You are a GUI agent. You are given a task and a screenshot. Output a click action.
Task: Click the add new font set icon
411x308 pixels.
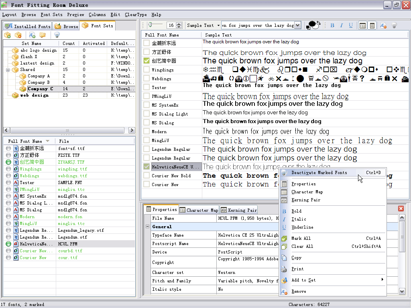click(7, 35)
